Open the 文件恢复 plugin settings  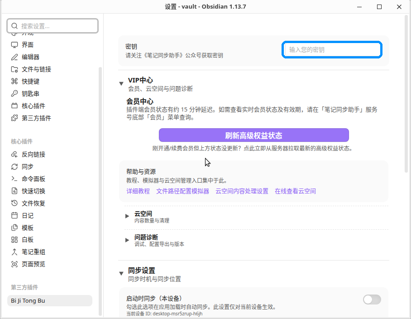coord(50,203)
